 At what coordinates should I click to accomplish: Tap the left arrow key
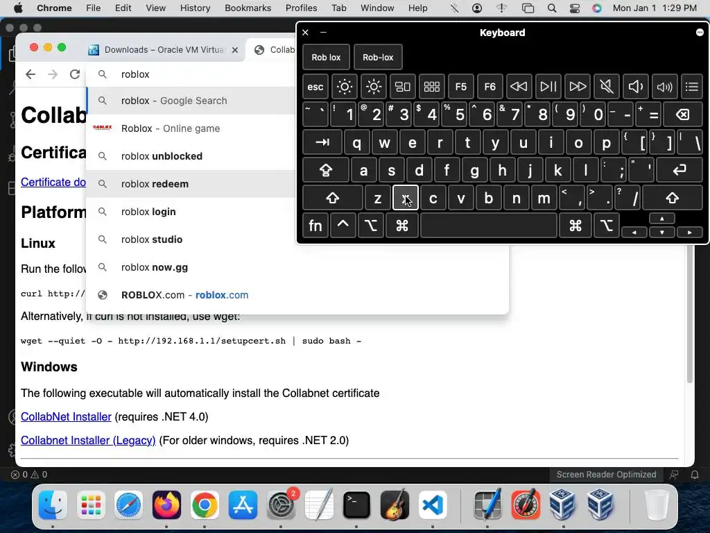(634, 232)
